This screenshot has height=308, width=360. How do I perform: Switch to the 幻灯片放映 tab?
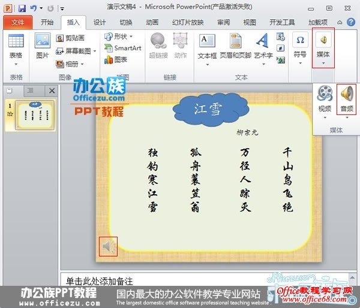(188, 22)
